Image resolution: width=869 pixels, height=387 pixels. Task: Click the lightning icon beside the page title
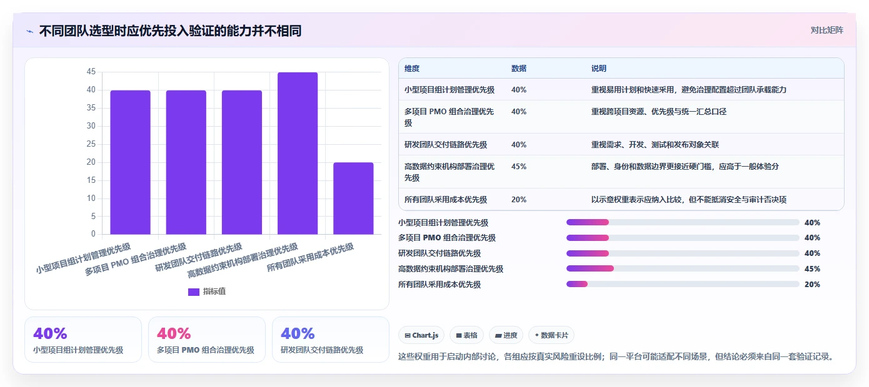[x=29, y=31]
